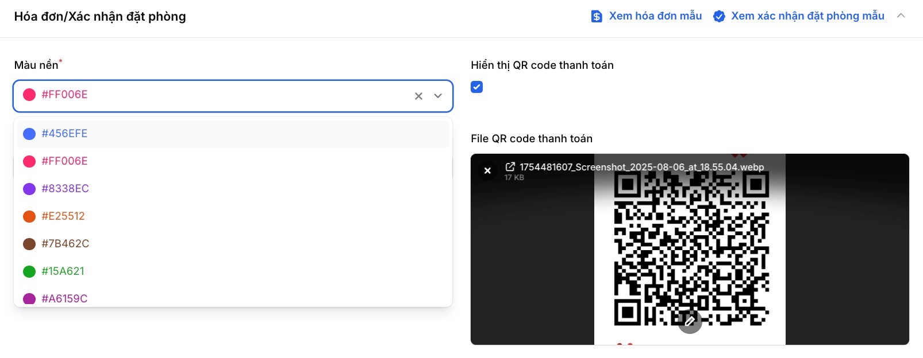923x358 pixels.
Task: Pick the #E25512 orange color option
Action: point(233,216)
